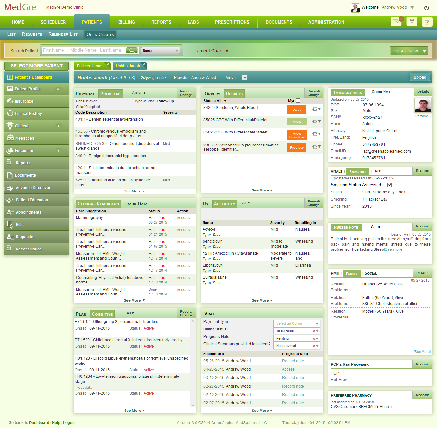The height and width of the screenshot is (428, 437).
Task: Click Andrew Wood's user avatar
Action: pyautogui.click(x=355, y=8)
